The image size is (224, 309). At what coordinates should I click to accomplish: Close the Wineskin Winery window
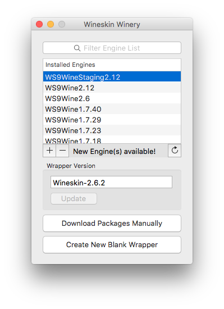pos(39,24)
